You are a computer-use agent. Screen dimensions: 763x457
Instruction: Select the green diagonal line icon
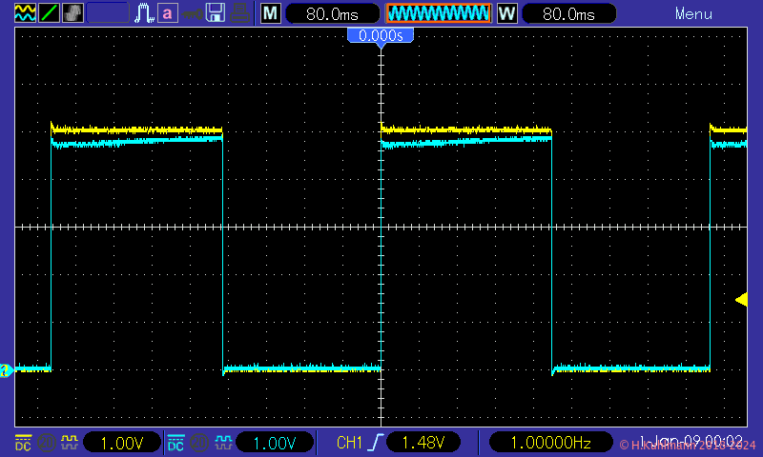point(49,13)
